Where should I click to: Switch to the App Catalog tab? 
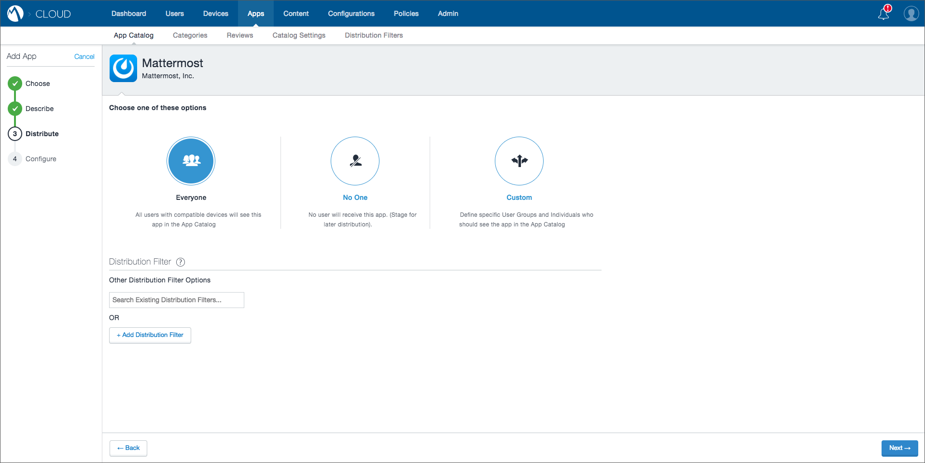tap(134, 35)
